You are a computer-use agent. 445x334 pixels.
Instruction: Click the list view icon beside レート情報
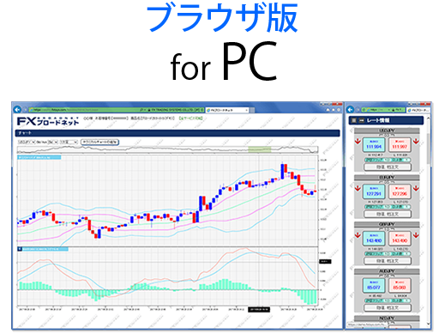361,120
